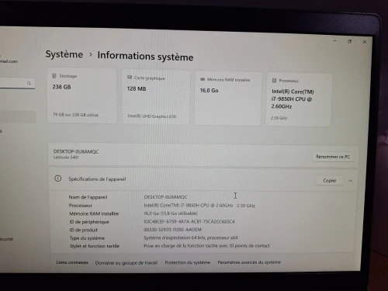Open the Carte graphique 128 MB card
The image size is (388, 291).
[156, 97]
